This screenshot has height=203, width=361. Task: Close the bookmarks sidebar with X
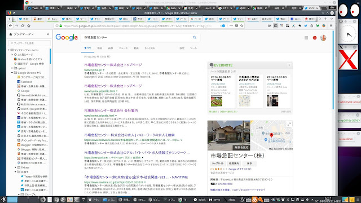[48, 34]
